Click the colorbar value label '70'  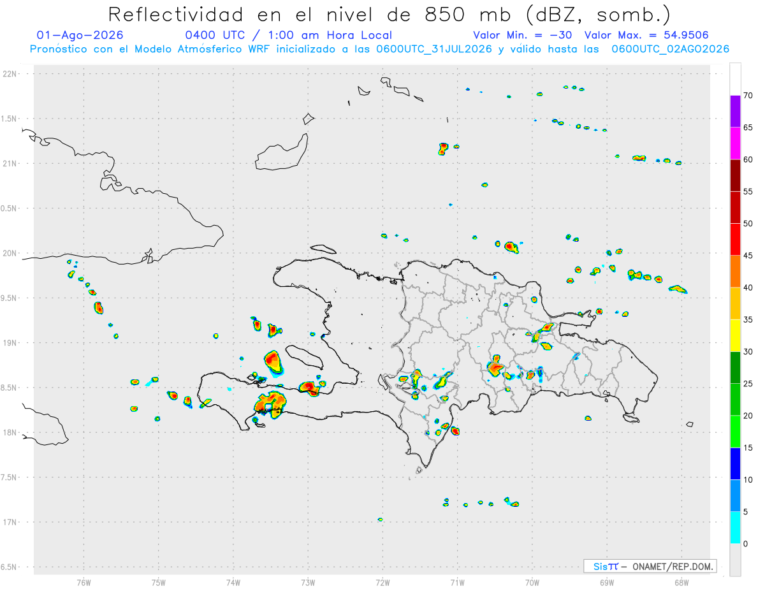[748, 96]
